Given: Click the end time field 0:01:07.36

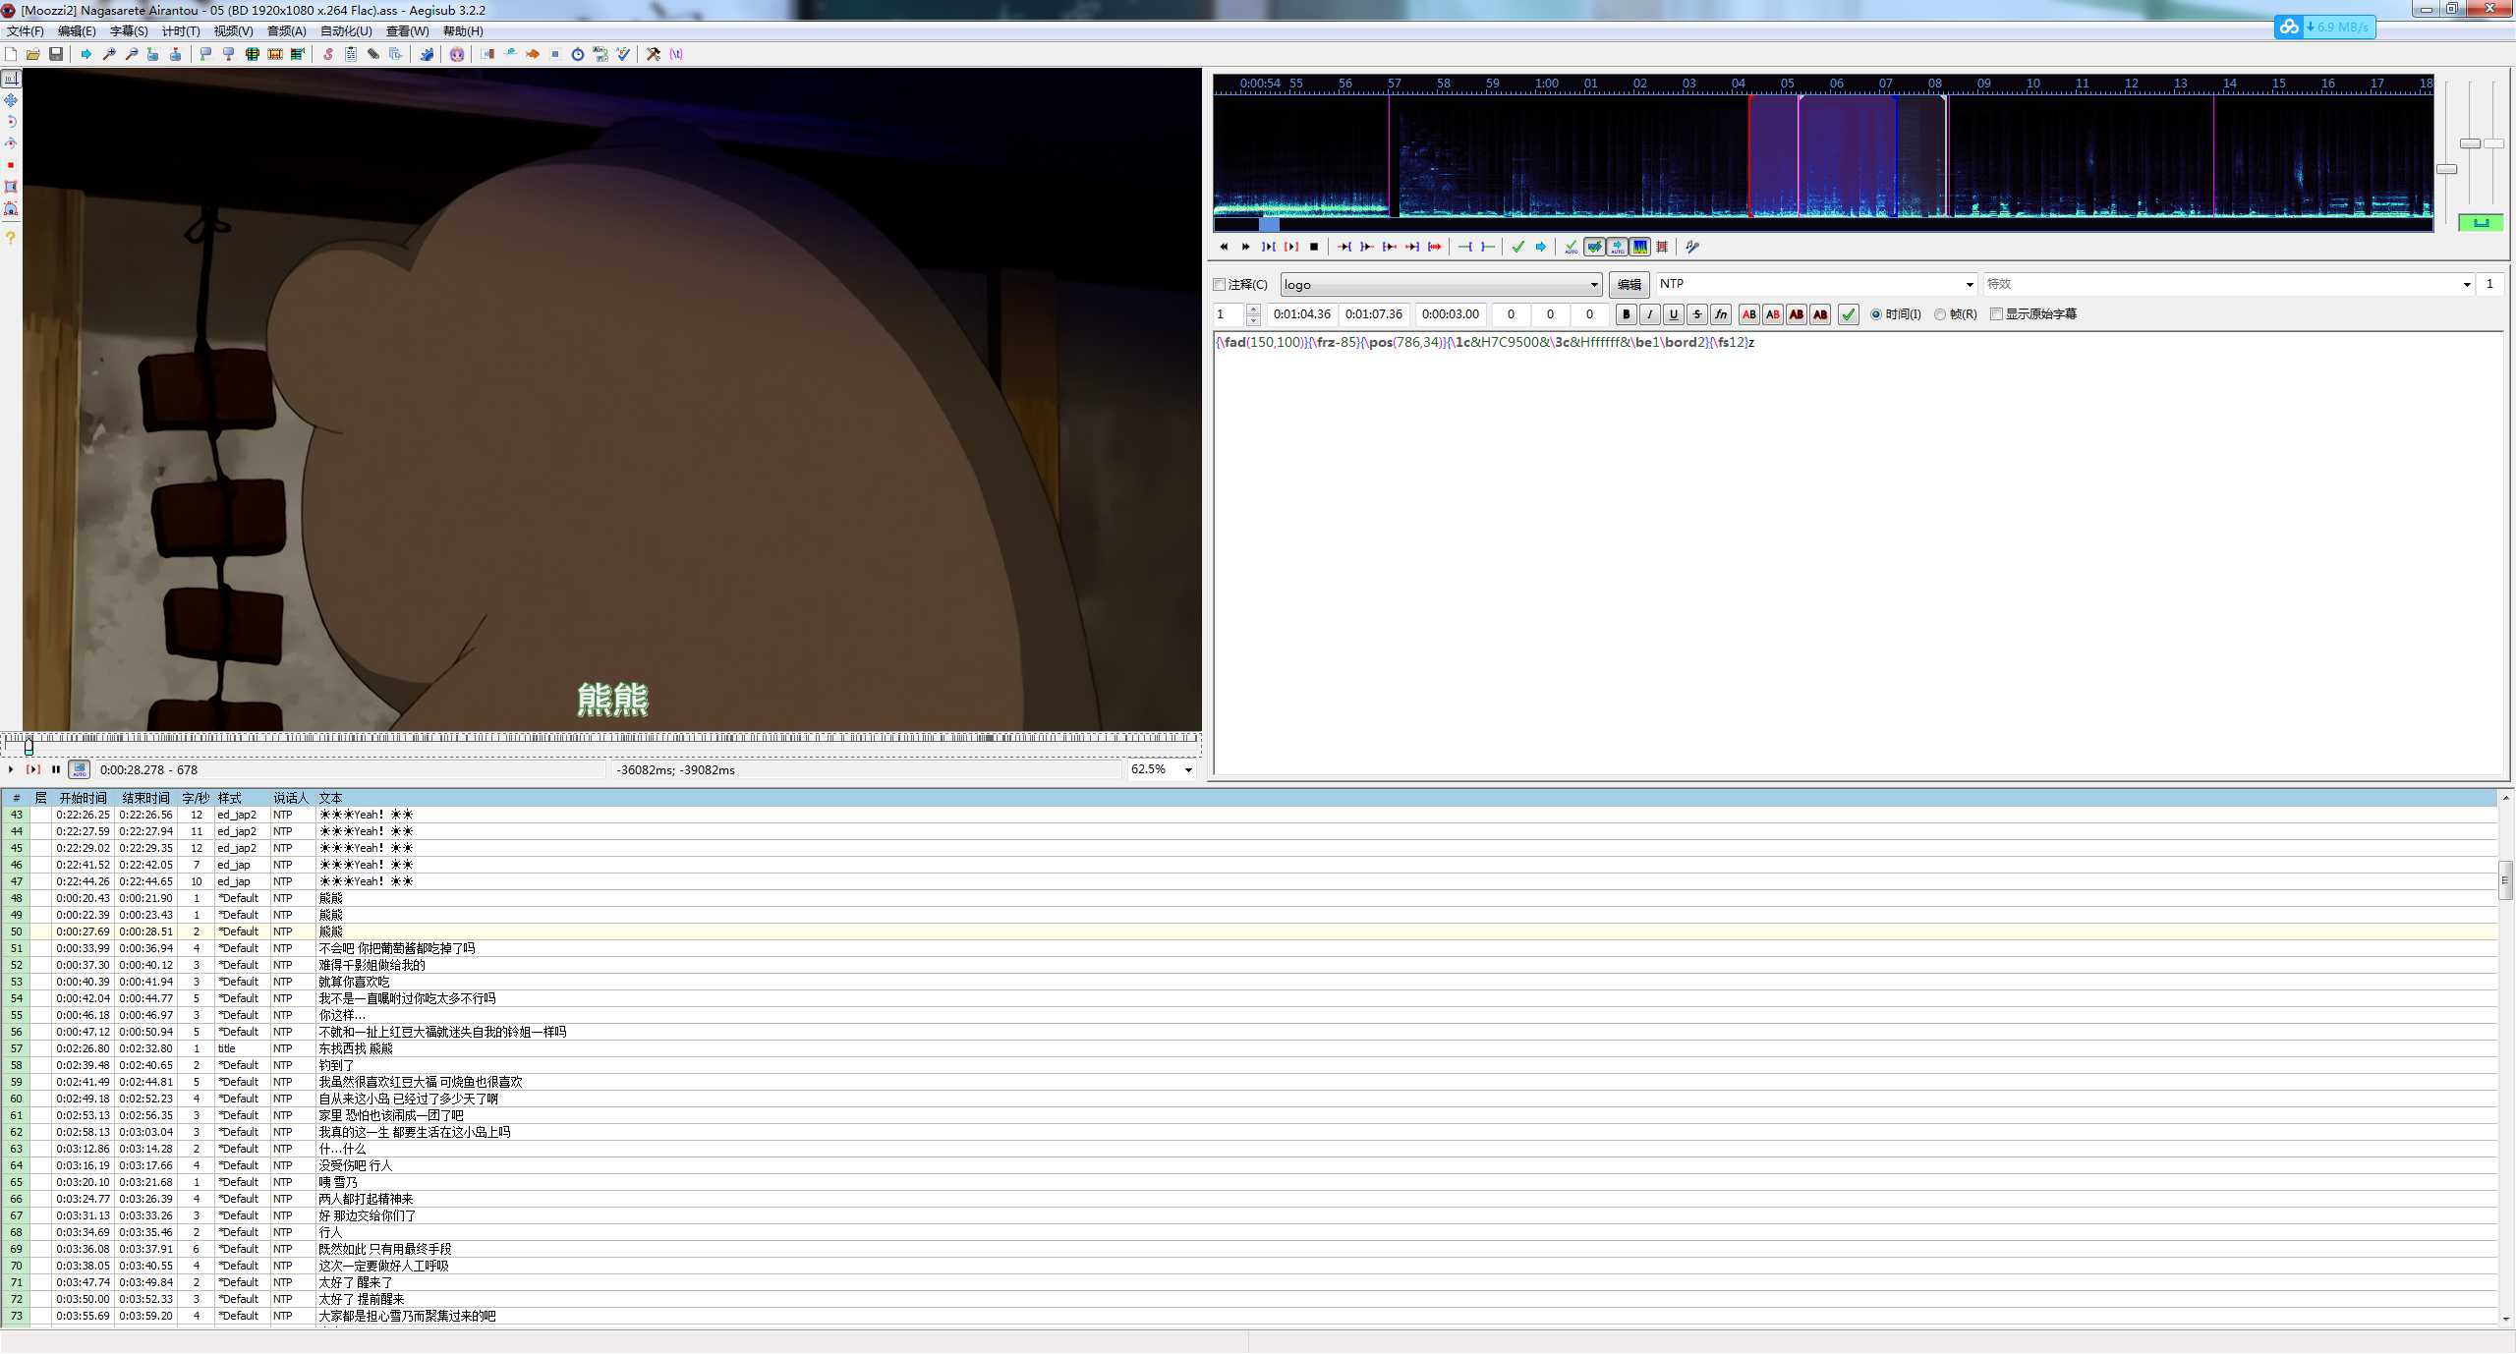Looking at the screenshot, I should (1373, 314).
